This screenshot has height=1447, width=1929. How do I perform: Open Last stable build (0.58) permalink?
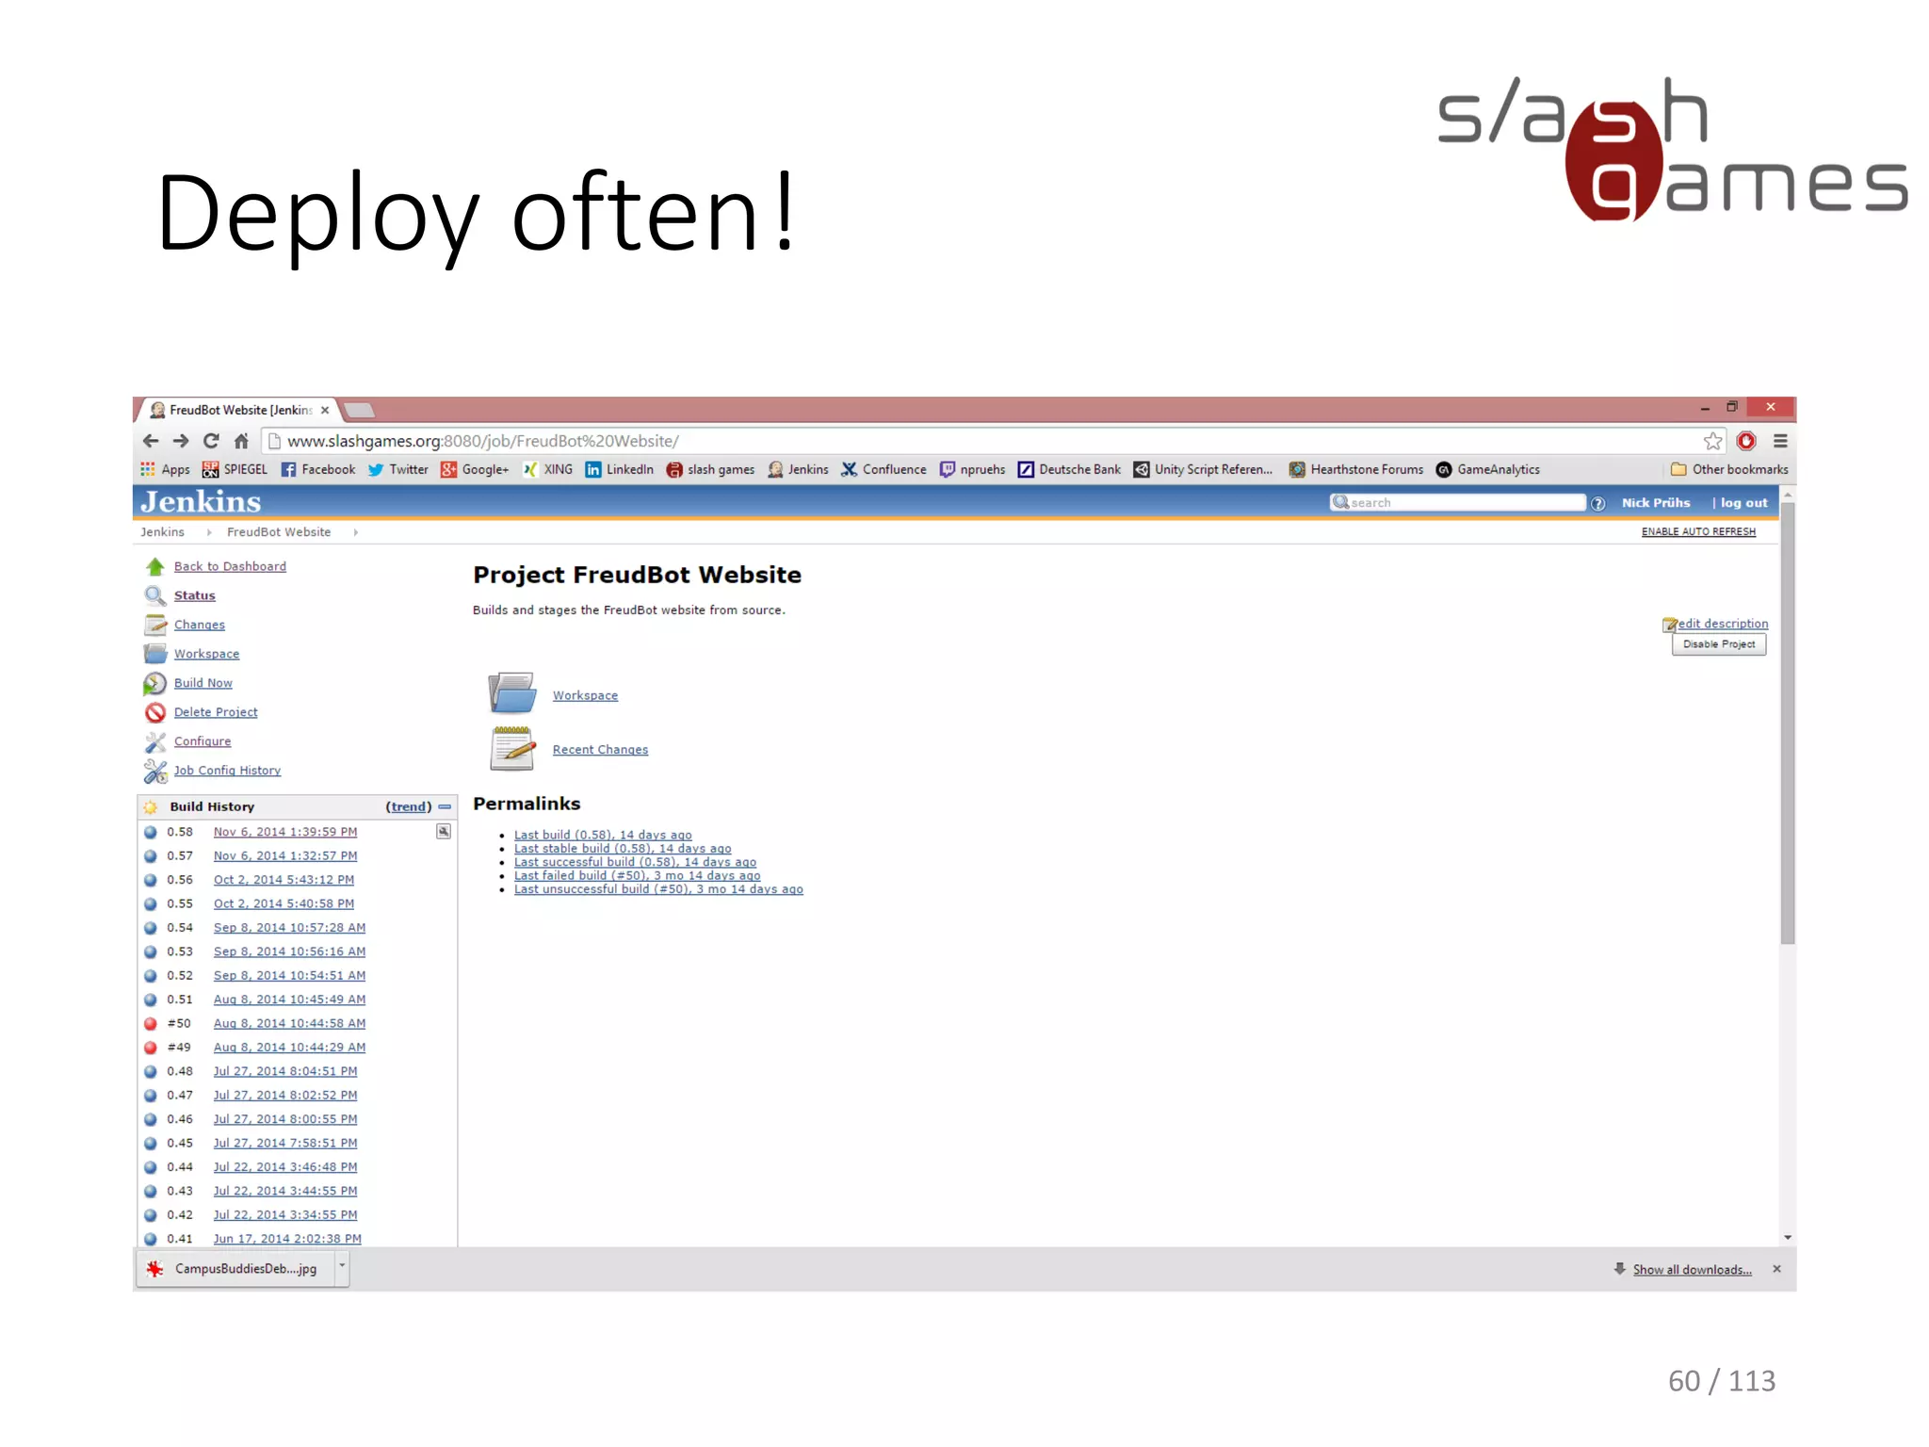(x=623, y=849)
